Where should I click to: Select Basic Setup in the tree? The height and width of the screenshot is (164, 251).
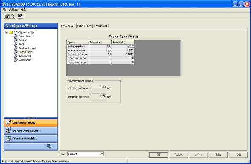(26, 36)
